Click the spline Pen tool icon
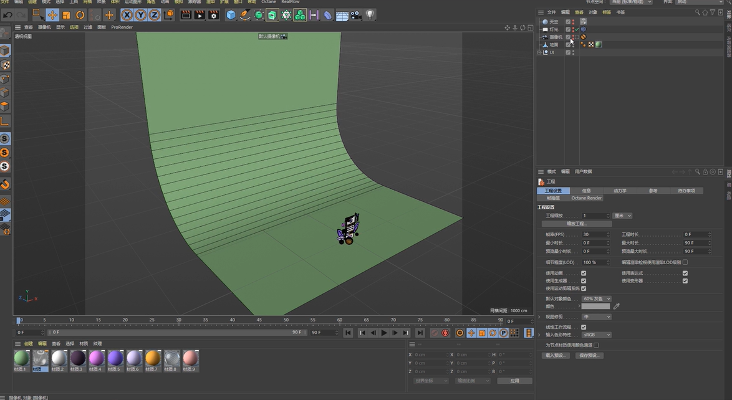The image size is (732, 400). click(x=244, y=15)
